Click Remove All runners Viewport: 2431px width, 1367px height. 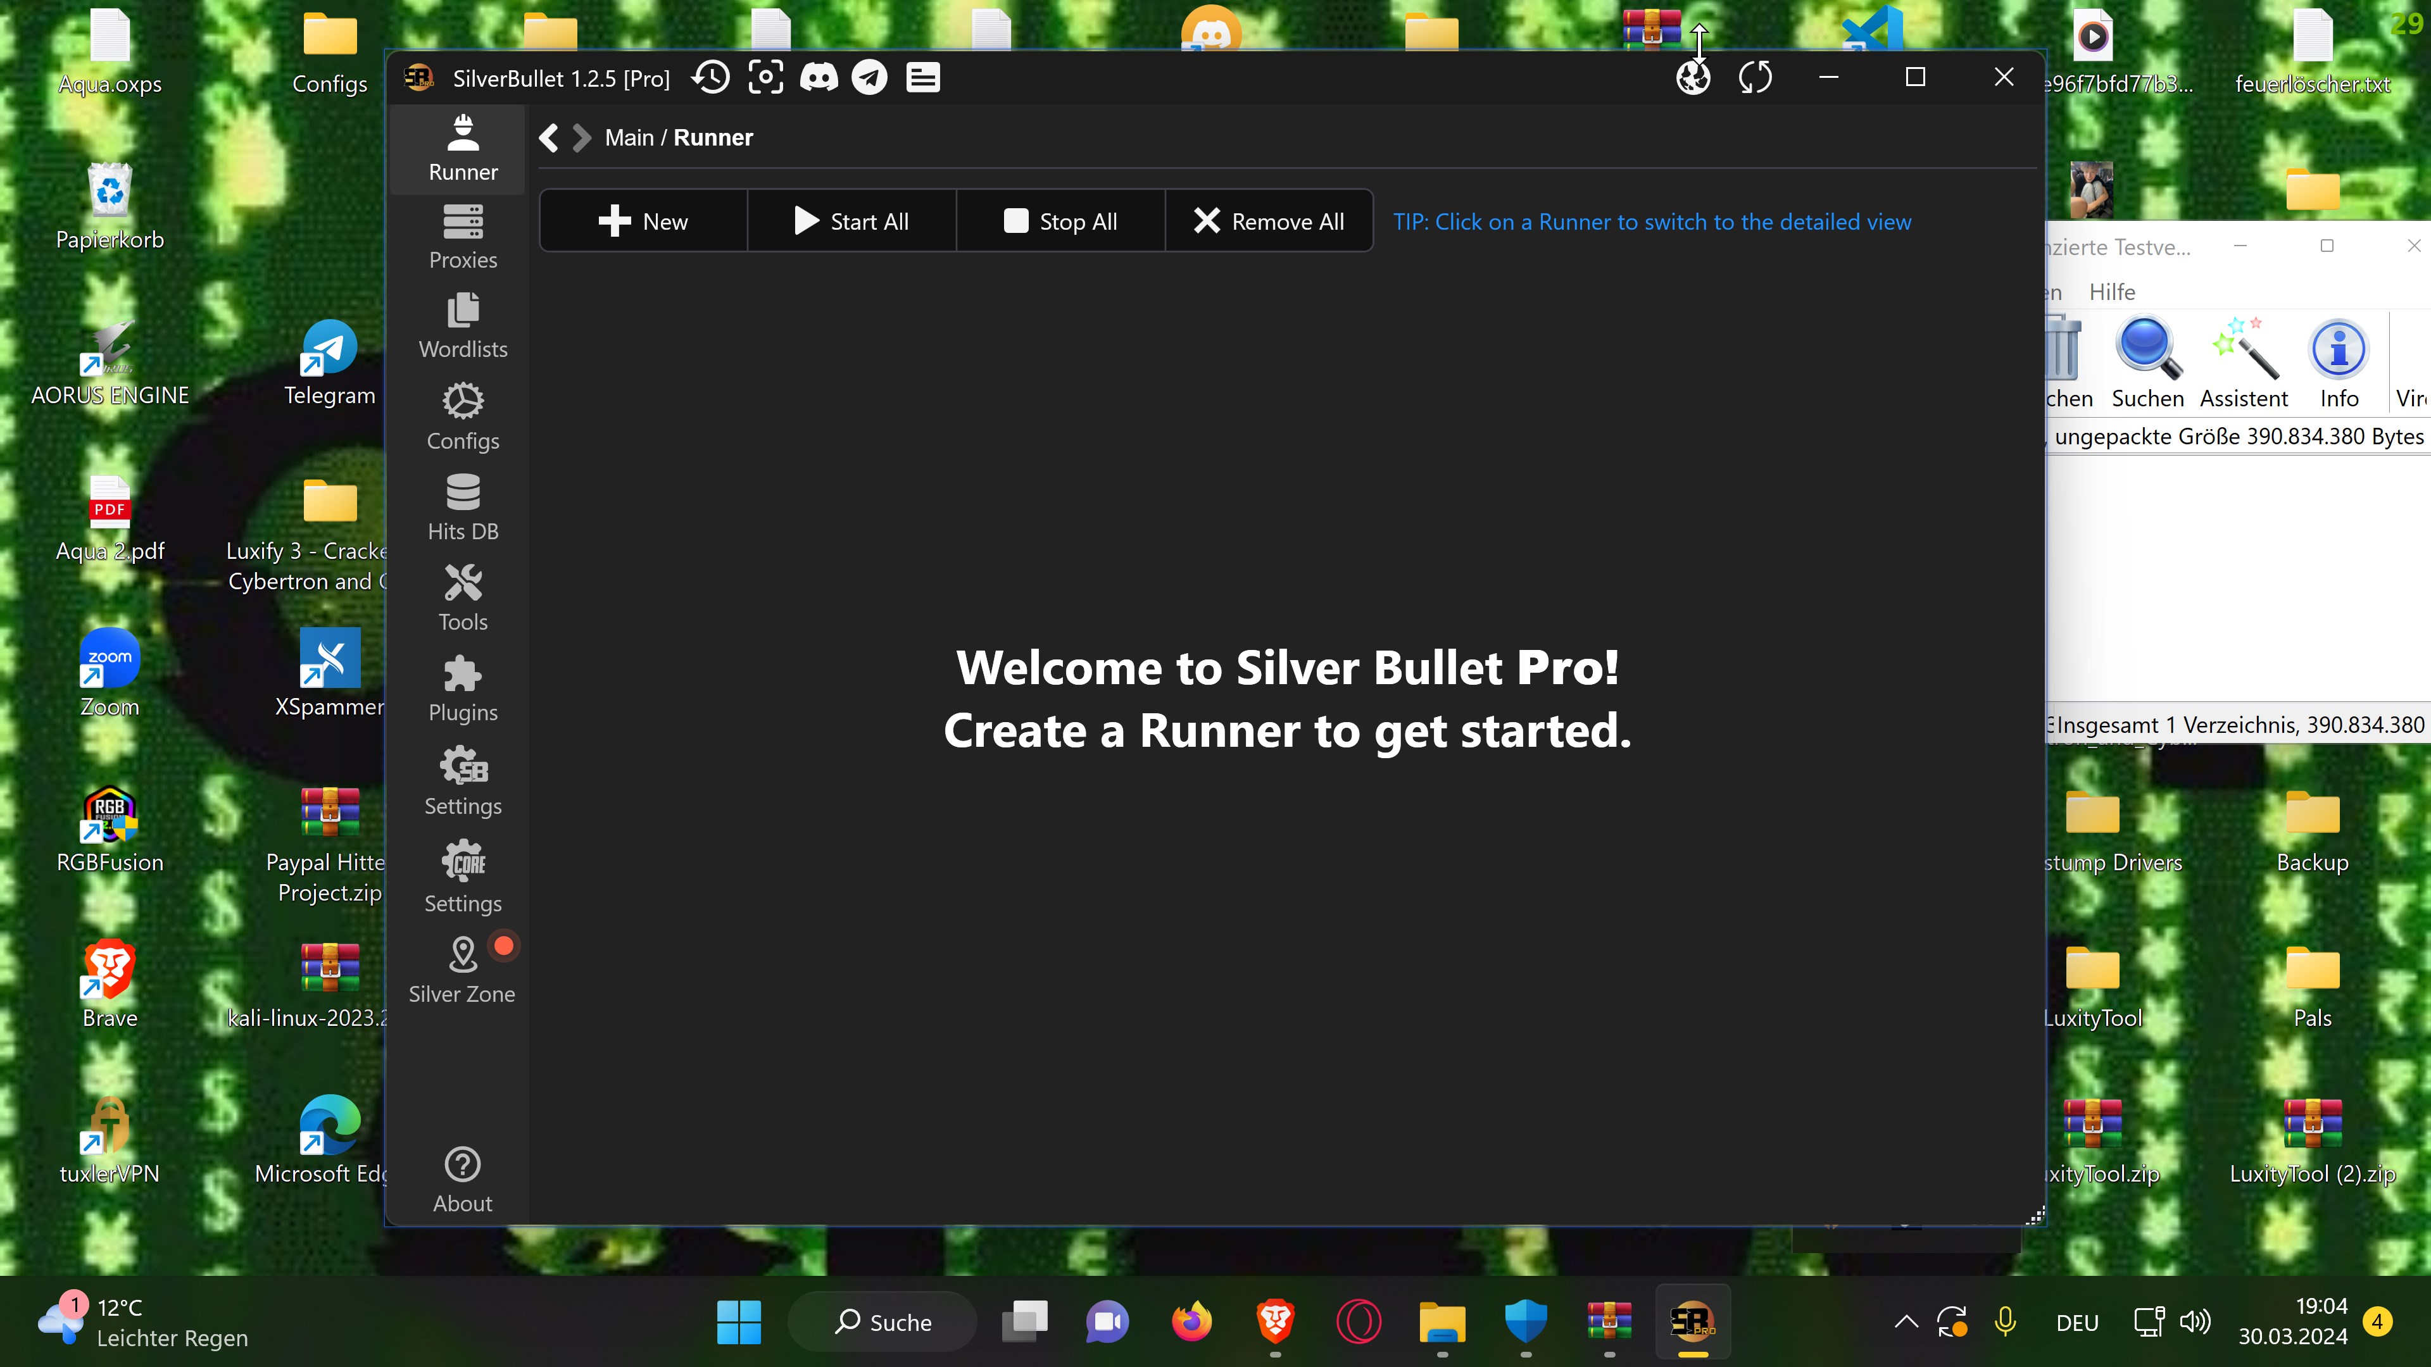click(x=1268, y=221)
